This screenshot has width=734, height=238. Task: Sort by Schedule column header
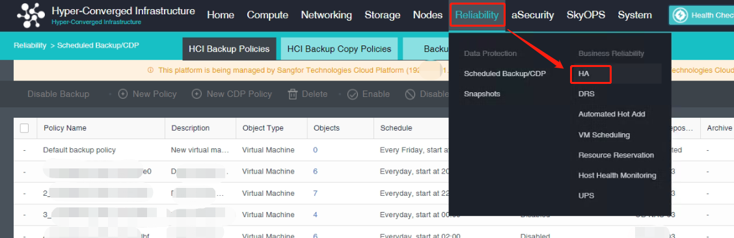[396, 128]
